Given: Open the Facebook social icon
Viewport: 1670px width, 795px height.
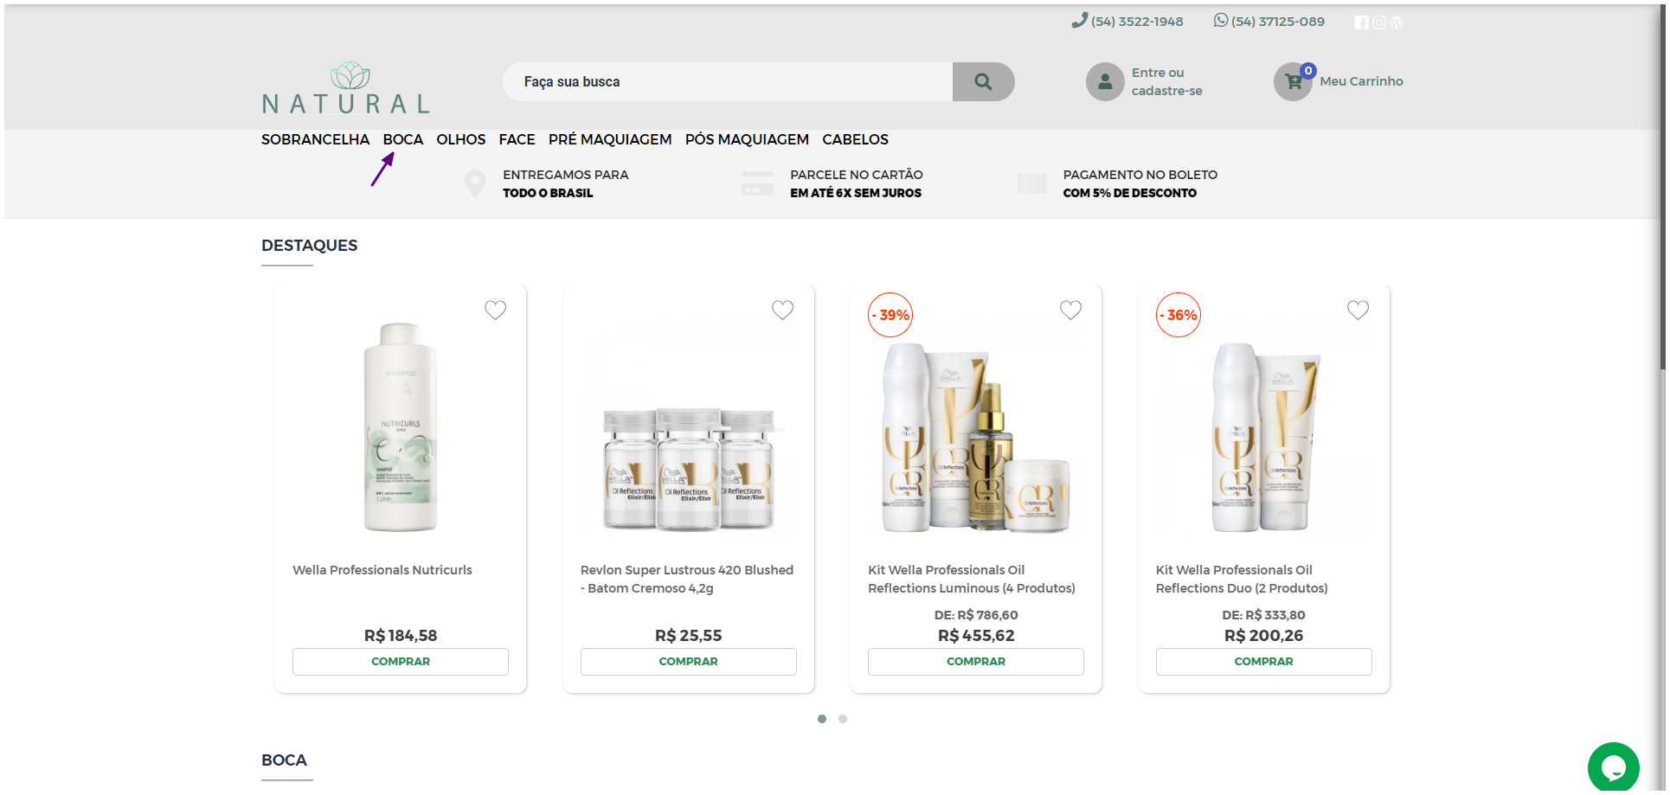Looking at the screenshot, I should [1362, 22].
